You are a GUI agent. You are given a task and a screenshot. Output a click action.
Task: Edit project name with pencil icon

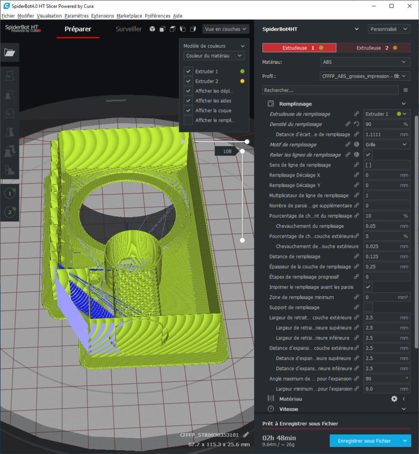tap(246, 435)
